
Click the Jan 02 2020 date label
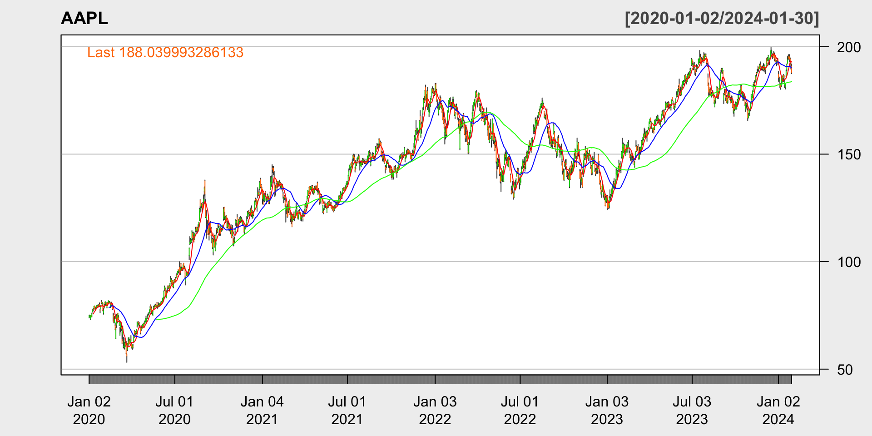[x=89, y=410]
